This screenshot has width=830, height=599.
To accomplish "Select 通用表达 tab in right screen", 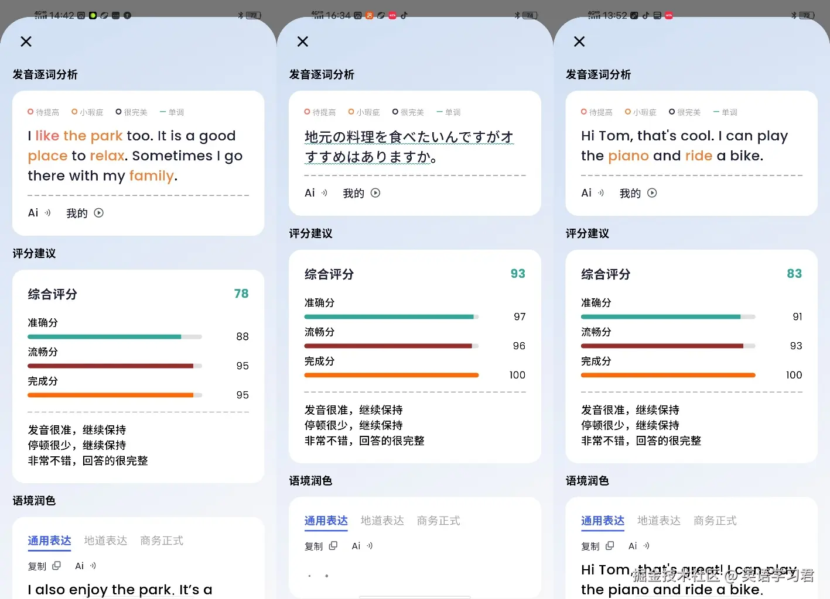I will tap(602, 521).
